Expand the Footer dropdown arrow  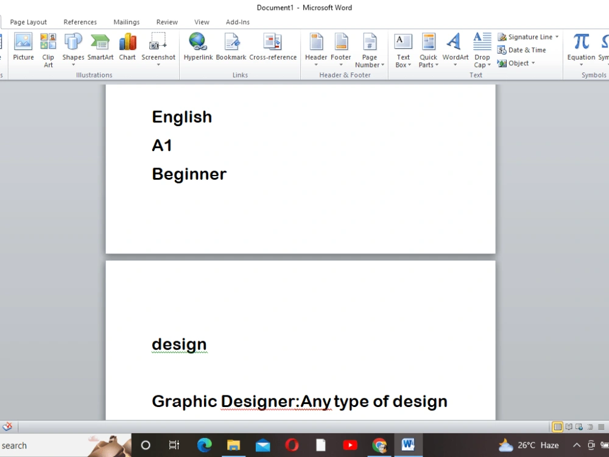[340, 65]
